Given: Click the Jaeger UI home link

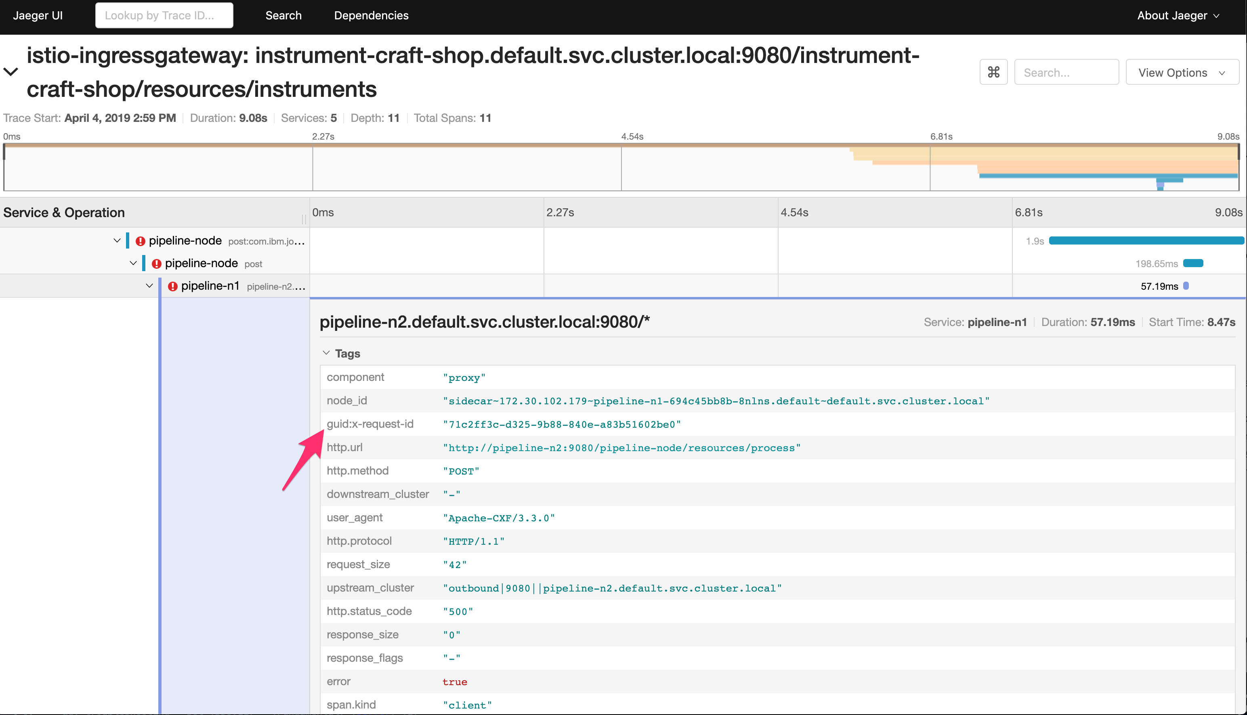Looking at the screenshot, I should point(38,15).
